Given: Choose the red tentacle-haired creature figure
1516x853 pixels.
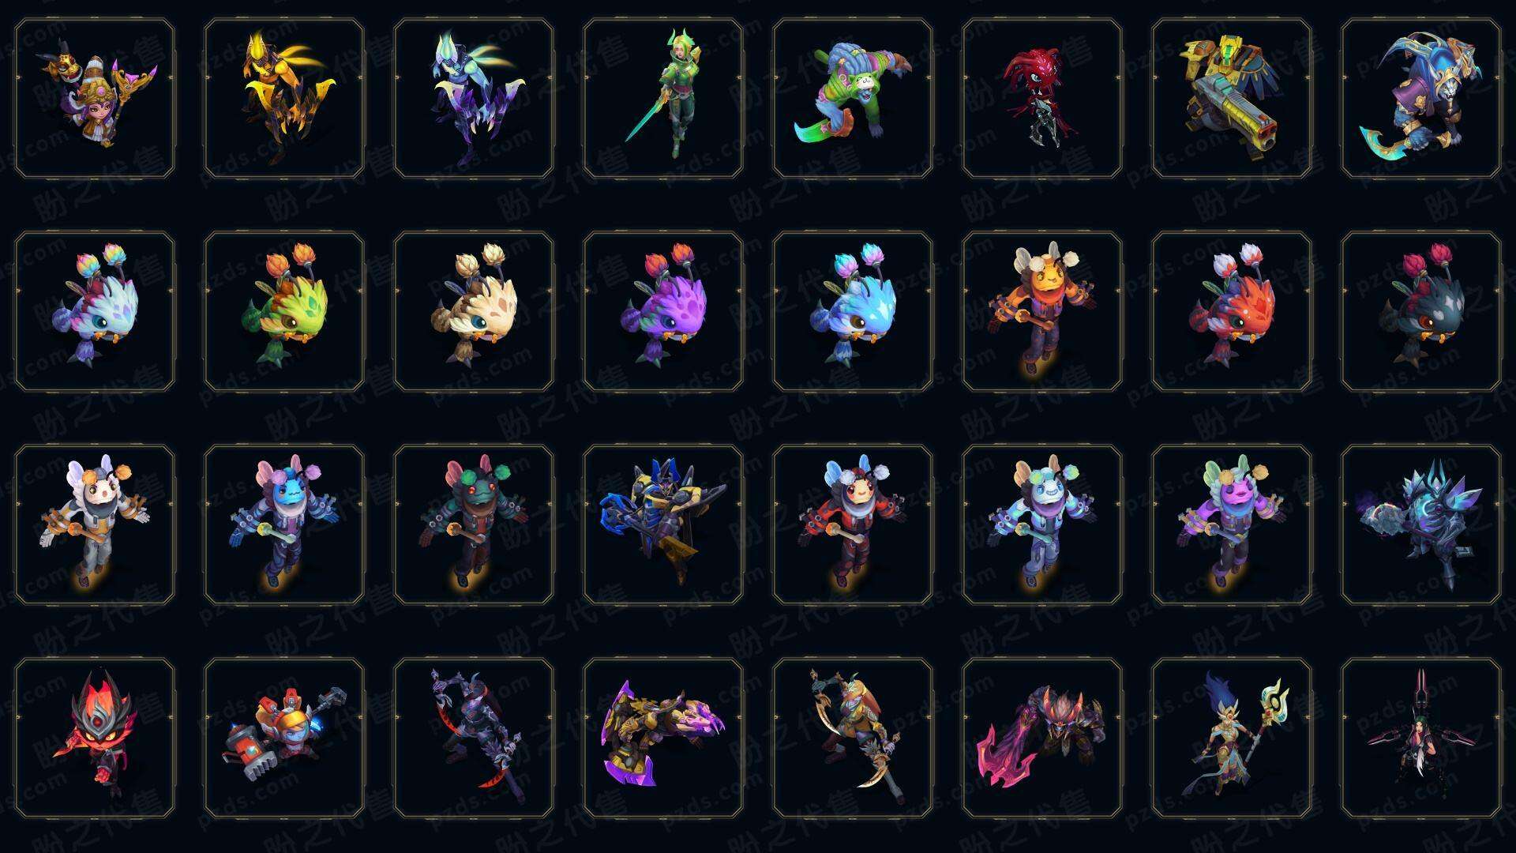Looking at the screenshot, I should (1041, 99).
